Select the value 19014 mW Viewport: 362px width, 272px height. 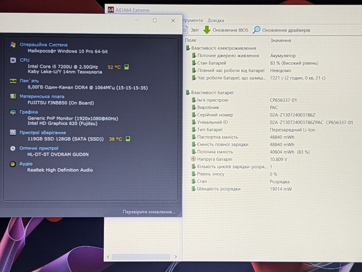click(x=281, y=189)
